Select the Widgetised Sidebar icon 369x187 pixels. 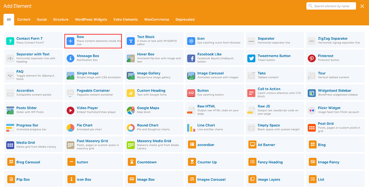click(x=312, y=93)
